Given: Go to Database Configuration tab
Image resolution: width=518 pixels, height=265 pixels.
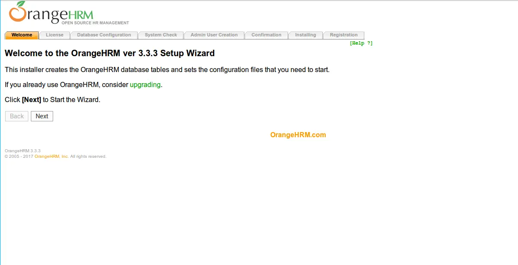Looking at the screenshot, I should (x=104, y=35).
